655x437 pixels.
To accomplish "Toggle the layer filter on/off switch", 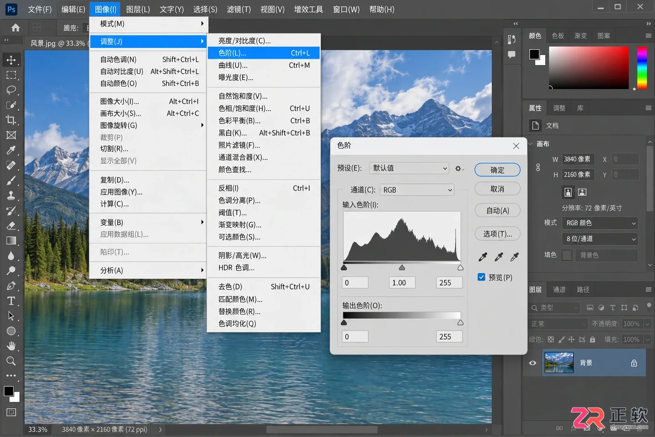I will coord(649,305).
